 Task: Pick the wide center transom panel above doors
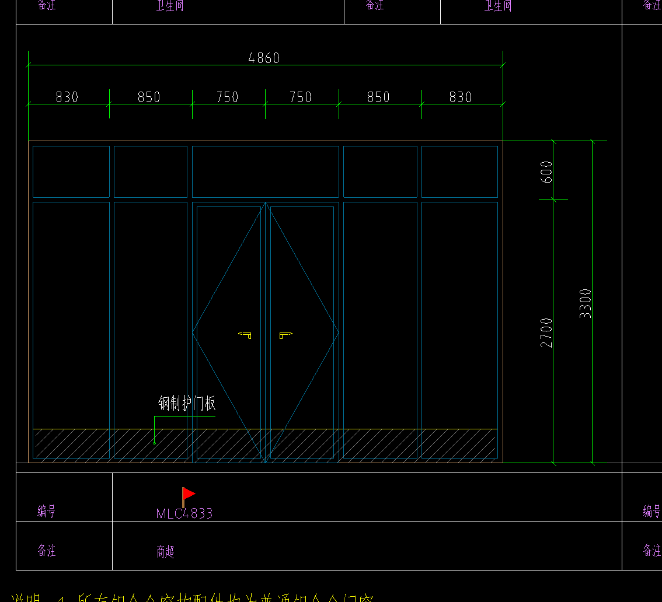point(266,171)
